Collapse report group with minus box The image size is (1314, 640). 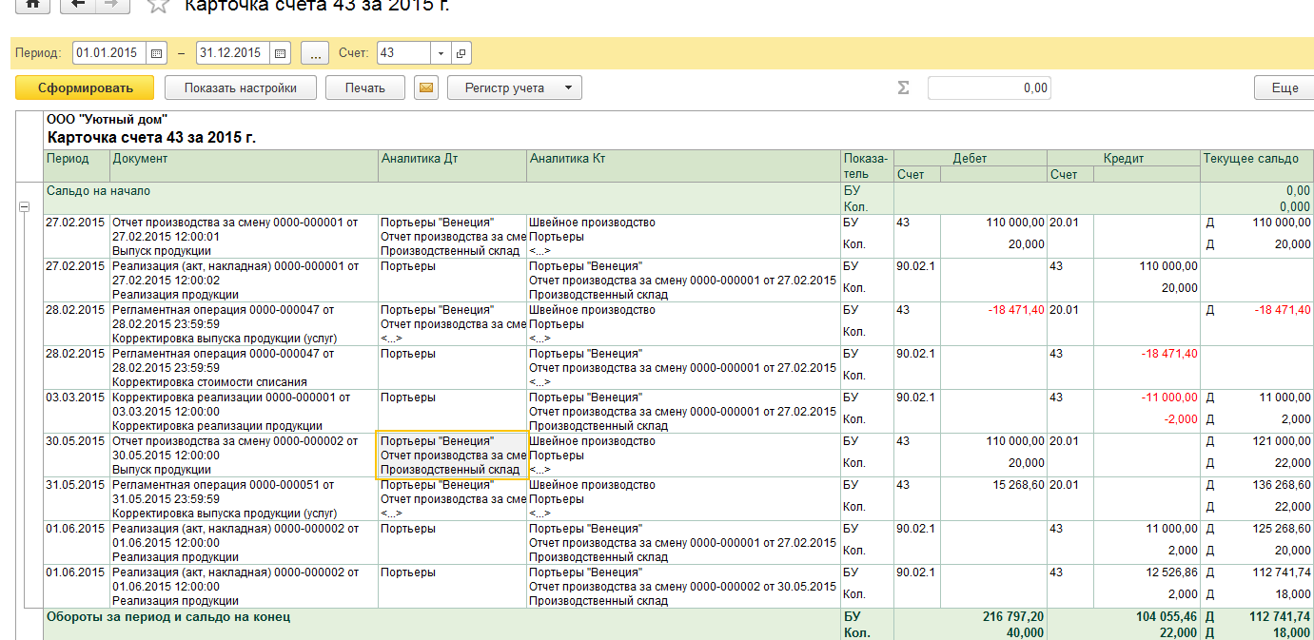[x=24, y=207]
